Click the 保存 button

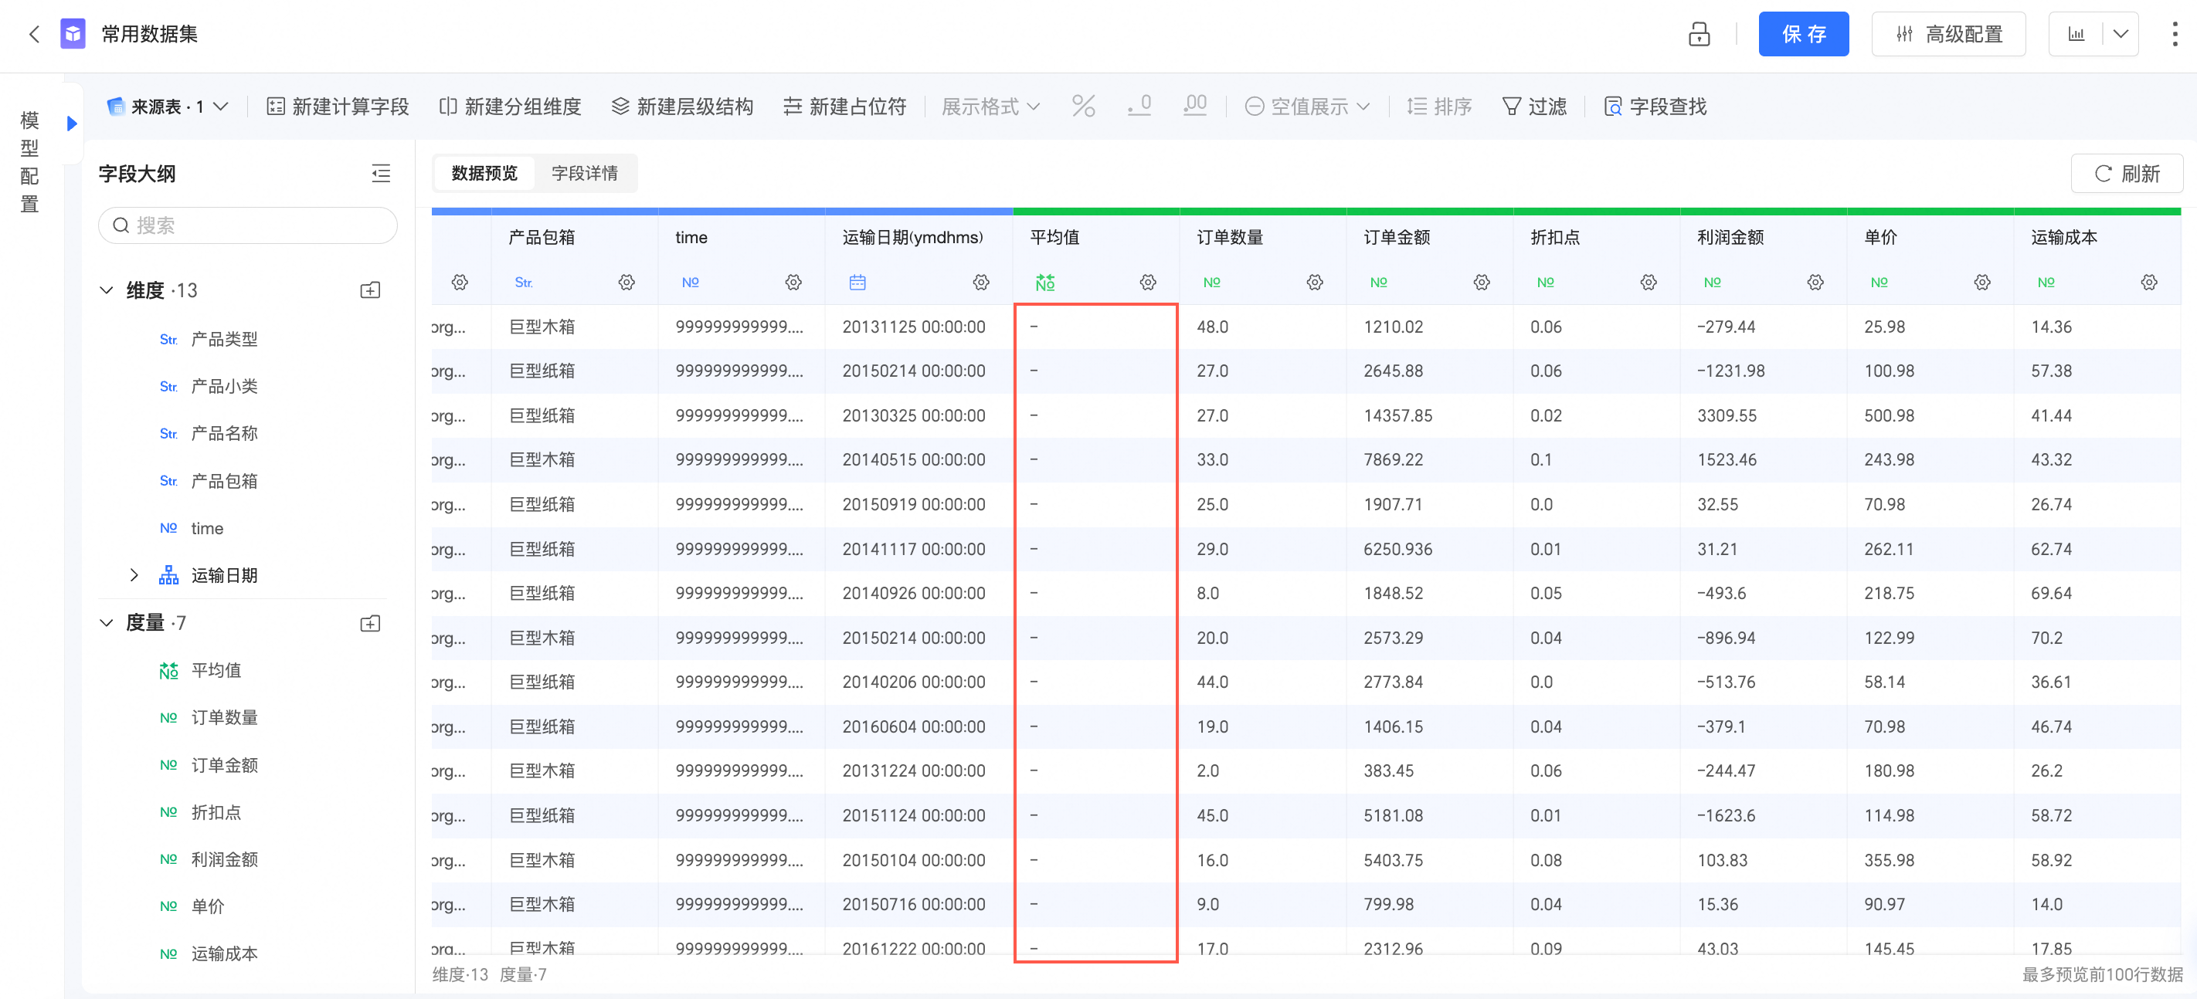pos(1803,34)
